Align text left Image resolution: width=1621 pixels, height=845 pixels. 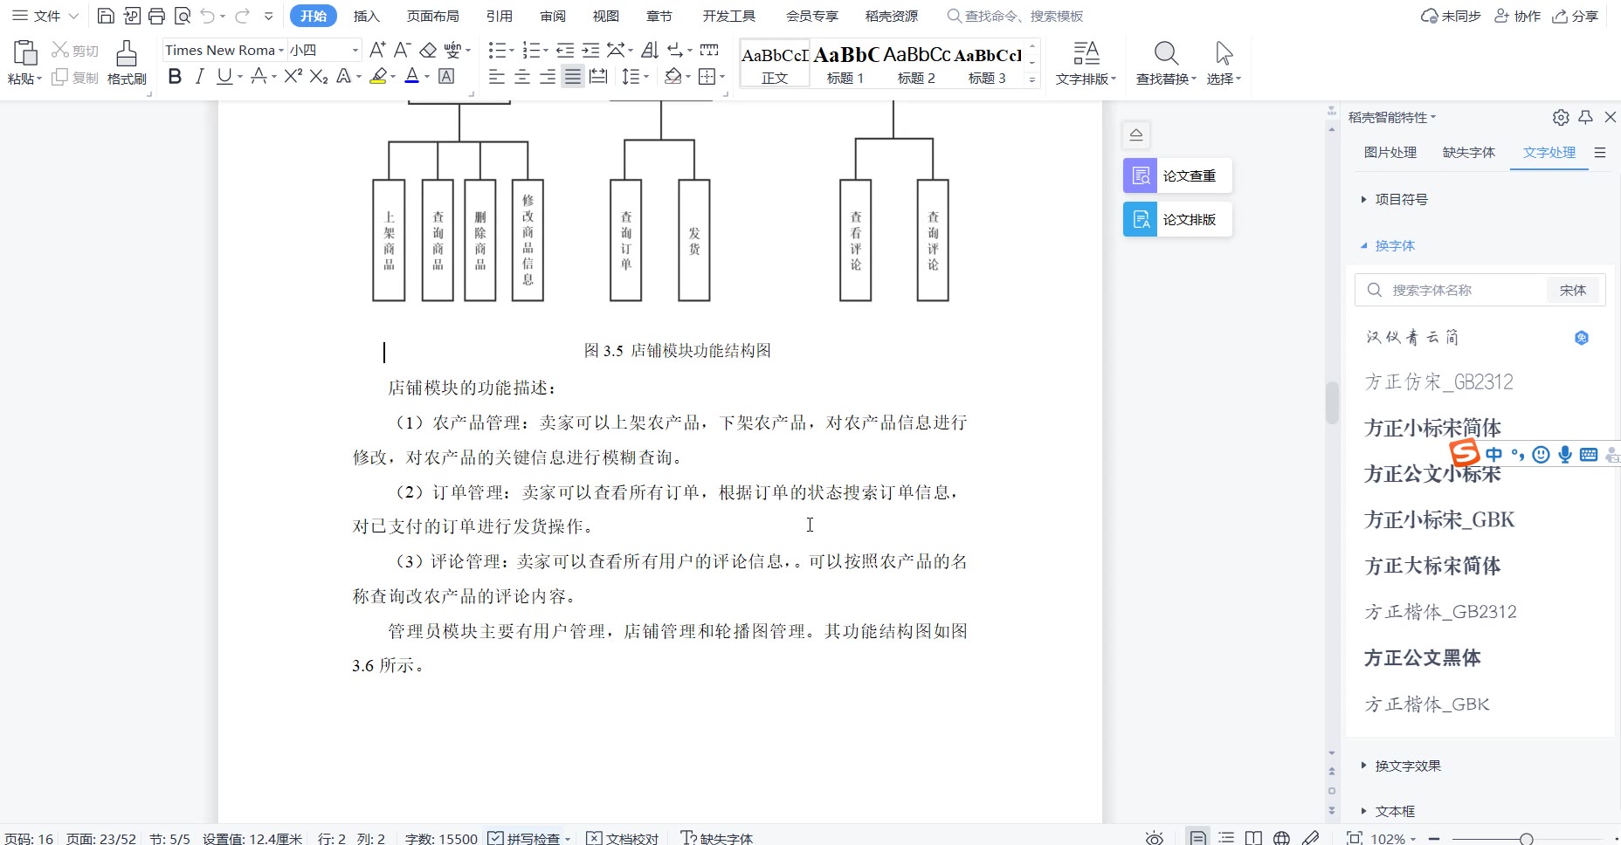tap(497, 77)
